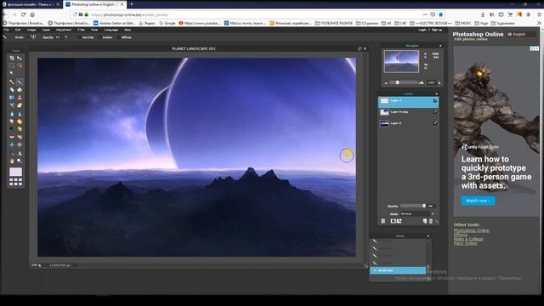Open the Make a Collage link
This screenshot has height=306, width=544.
[468, 239]
